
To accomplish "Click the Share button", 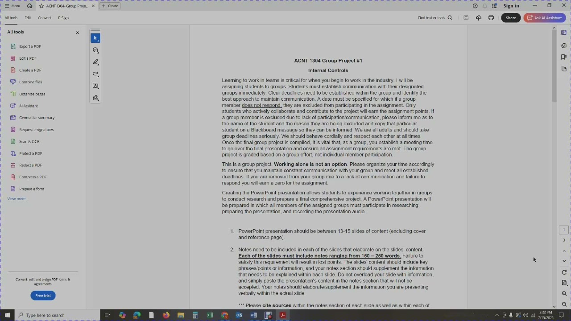I will [x=511, y=18].
